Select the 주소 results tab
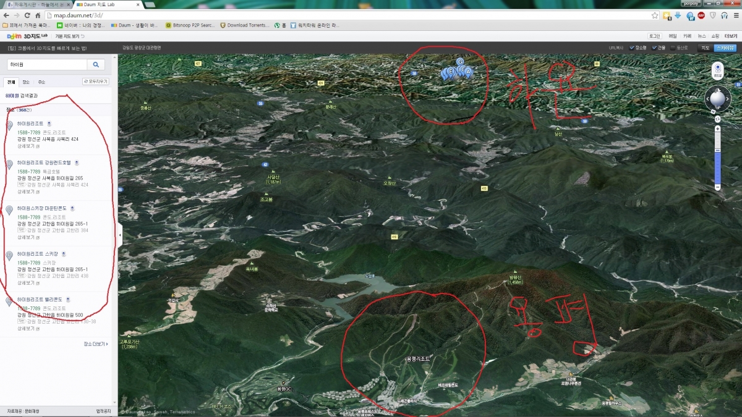Image resolution: width=742 pixels, height=417 pixels. 41,82
